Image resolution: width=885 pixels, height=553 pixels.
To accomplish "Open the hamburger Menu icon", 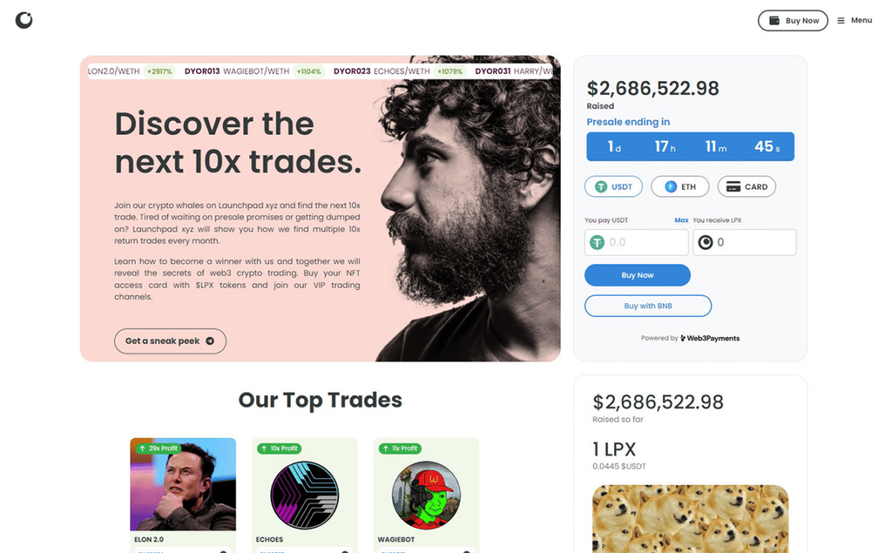I will pyautogui.click(x=840, y=21).
